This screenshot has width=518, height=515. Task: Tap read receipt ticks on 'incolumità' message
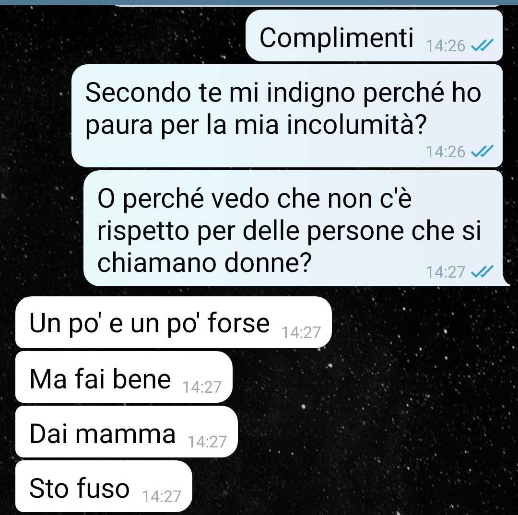tap(482, 152)
